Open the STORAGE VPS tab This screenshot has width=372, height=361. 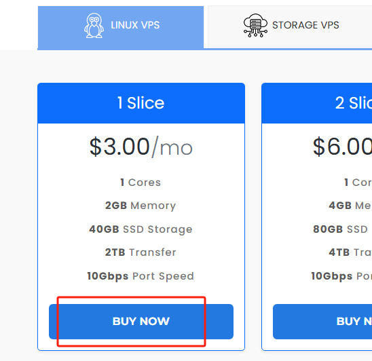(x=290, y=26)
